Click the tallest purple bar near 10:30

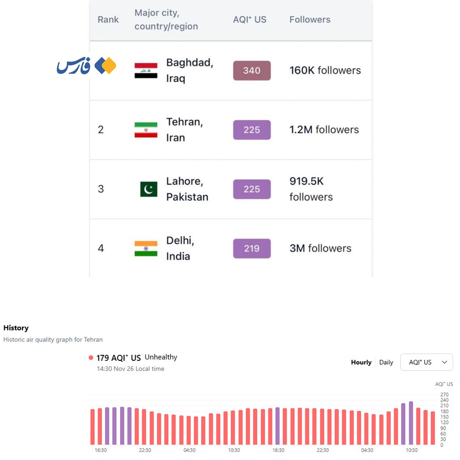point(411,423)
